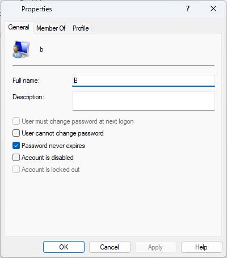Confirm changes with the OK button

tap(64, 247)
